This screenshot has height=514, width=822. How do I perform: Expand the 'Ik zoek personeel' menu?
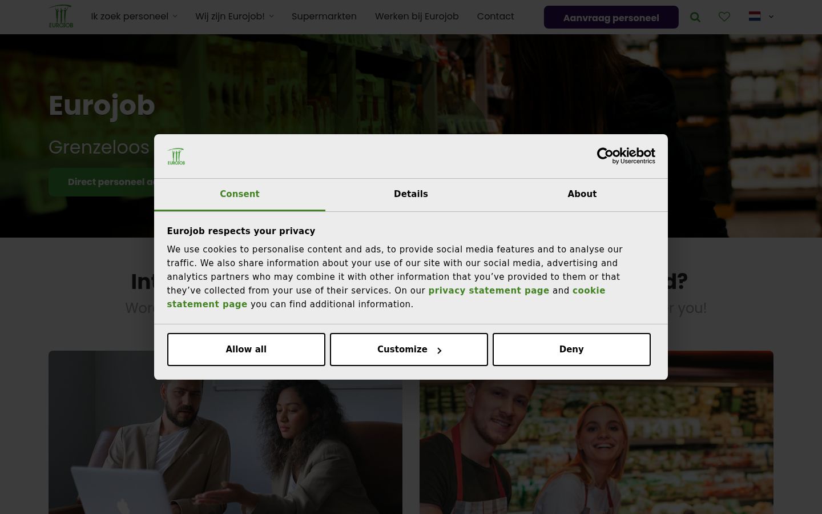click(x=134, y=17)
